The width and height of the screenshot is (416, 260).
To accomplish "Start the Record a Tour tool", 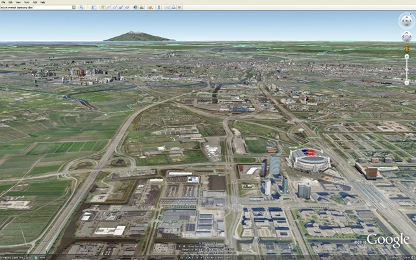I will click(127, 7).
